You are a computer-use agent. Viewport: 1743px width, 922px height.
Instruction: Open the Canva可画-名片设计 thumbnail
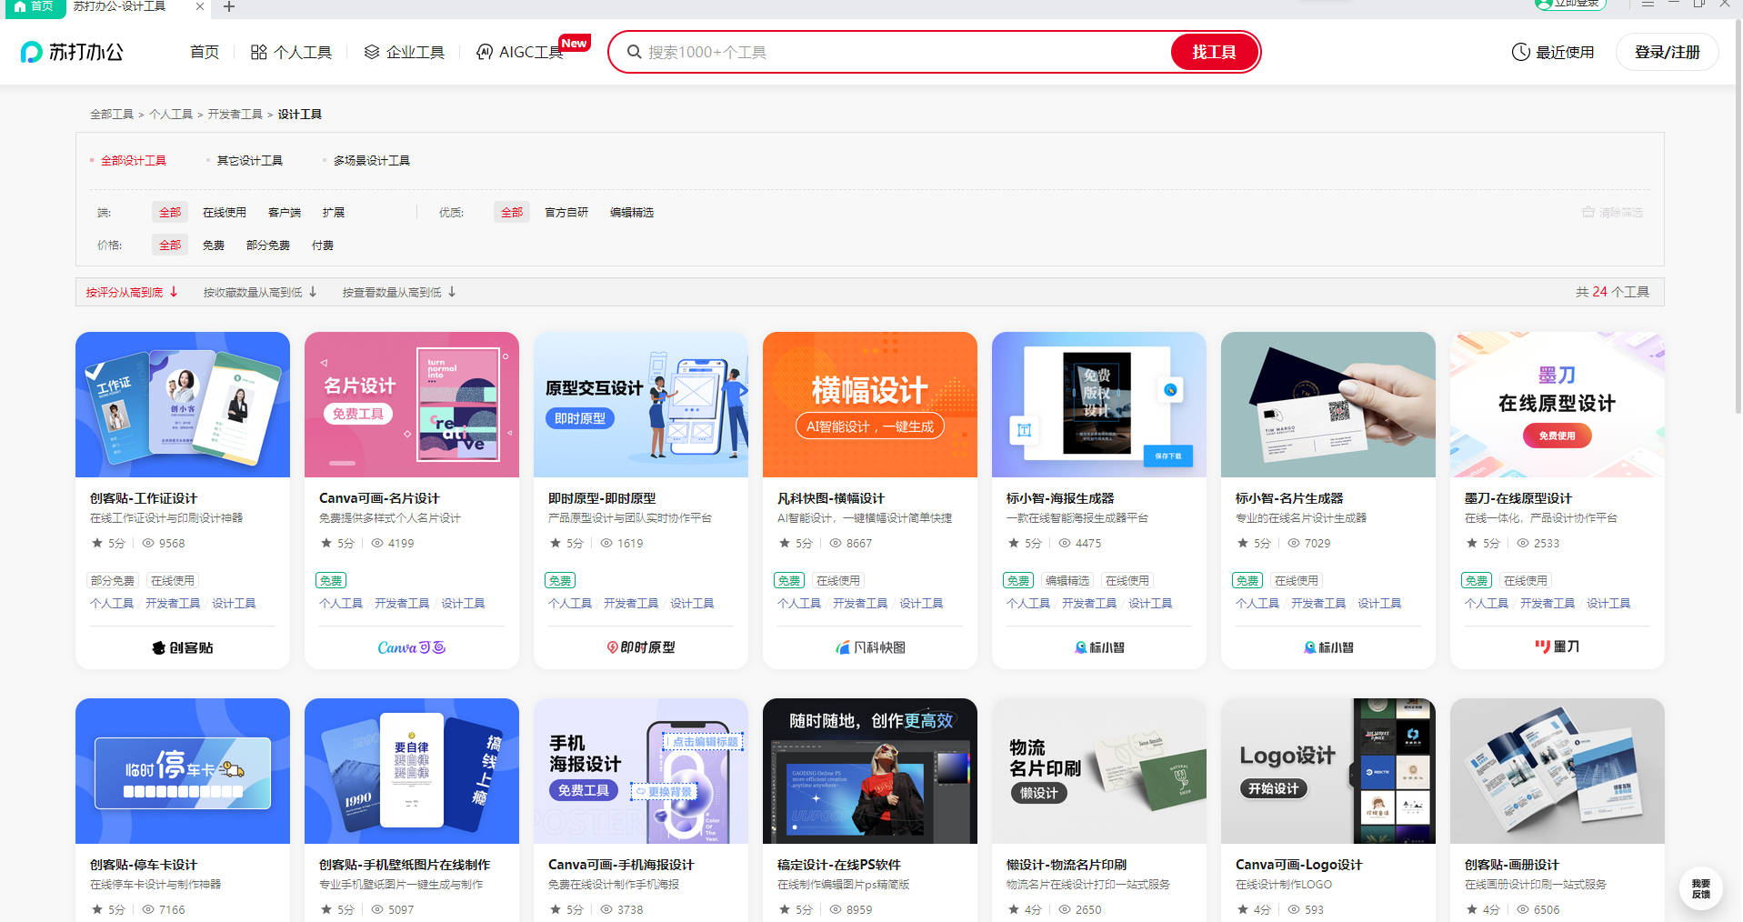[412, 405]
